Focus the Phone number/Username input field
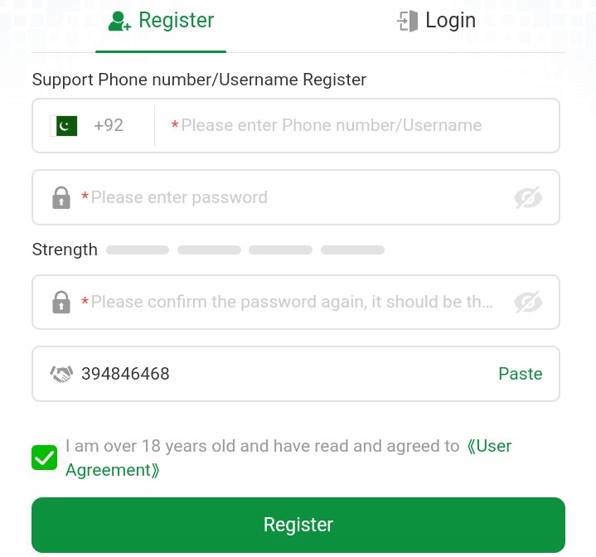The width and height of the screenshot is (596, 557). [357, 126]
